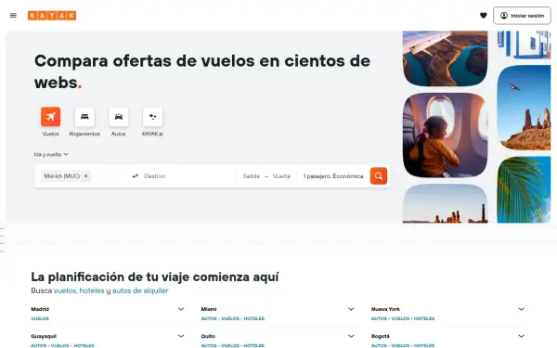This screenshot has height=348, width=557.
Task: Click the KAYAK logo
Action: click(x=52, y=16)
